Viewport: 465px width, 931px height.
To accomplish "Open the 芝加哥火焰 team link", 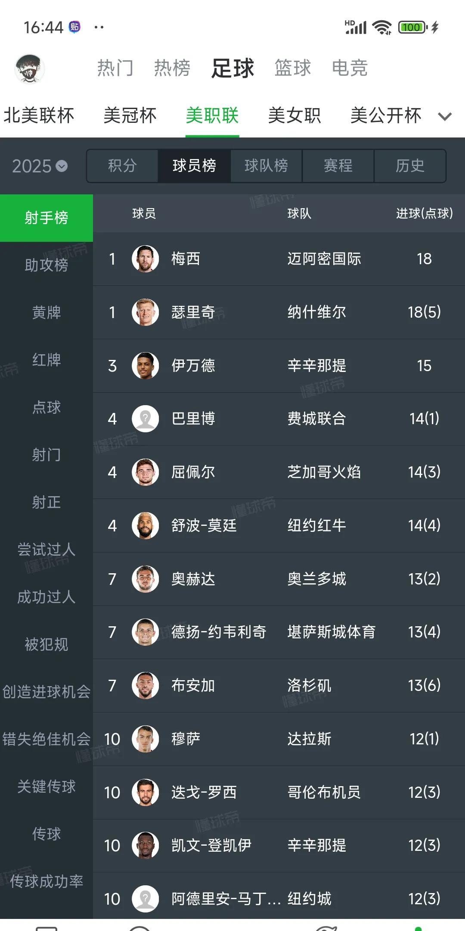I will pyautogui.click(x=324, y=472).
